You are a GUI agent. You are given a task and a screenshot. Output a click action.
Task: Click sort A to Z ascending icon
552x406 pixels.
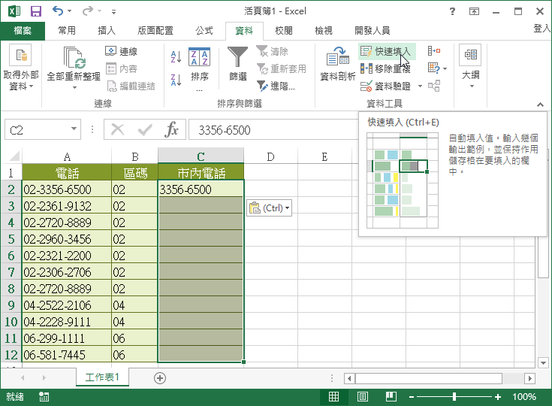point(176,56)
